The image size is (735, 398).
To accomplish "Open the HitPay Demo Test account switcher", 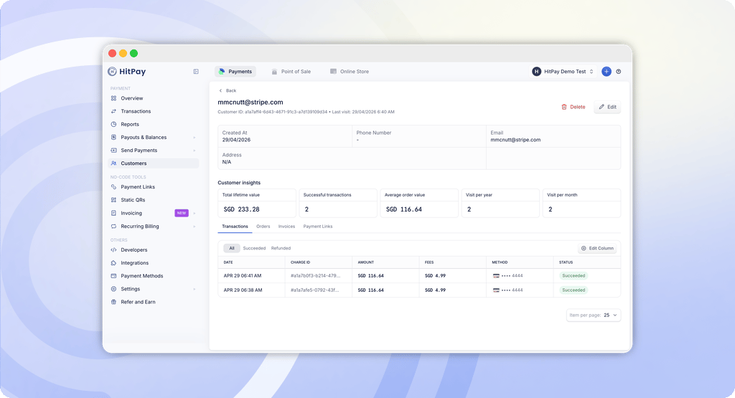I will click(x=563, y=72).
